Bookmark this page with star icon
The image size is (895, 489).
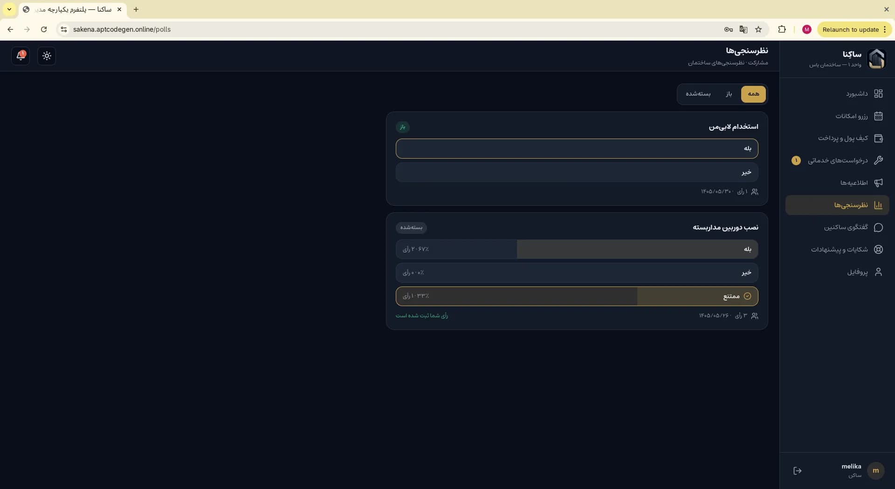click(x=758, y=29)
